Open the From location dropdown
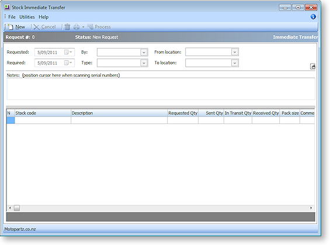330x245 pixels. click(234, 52)
